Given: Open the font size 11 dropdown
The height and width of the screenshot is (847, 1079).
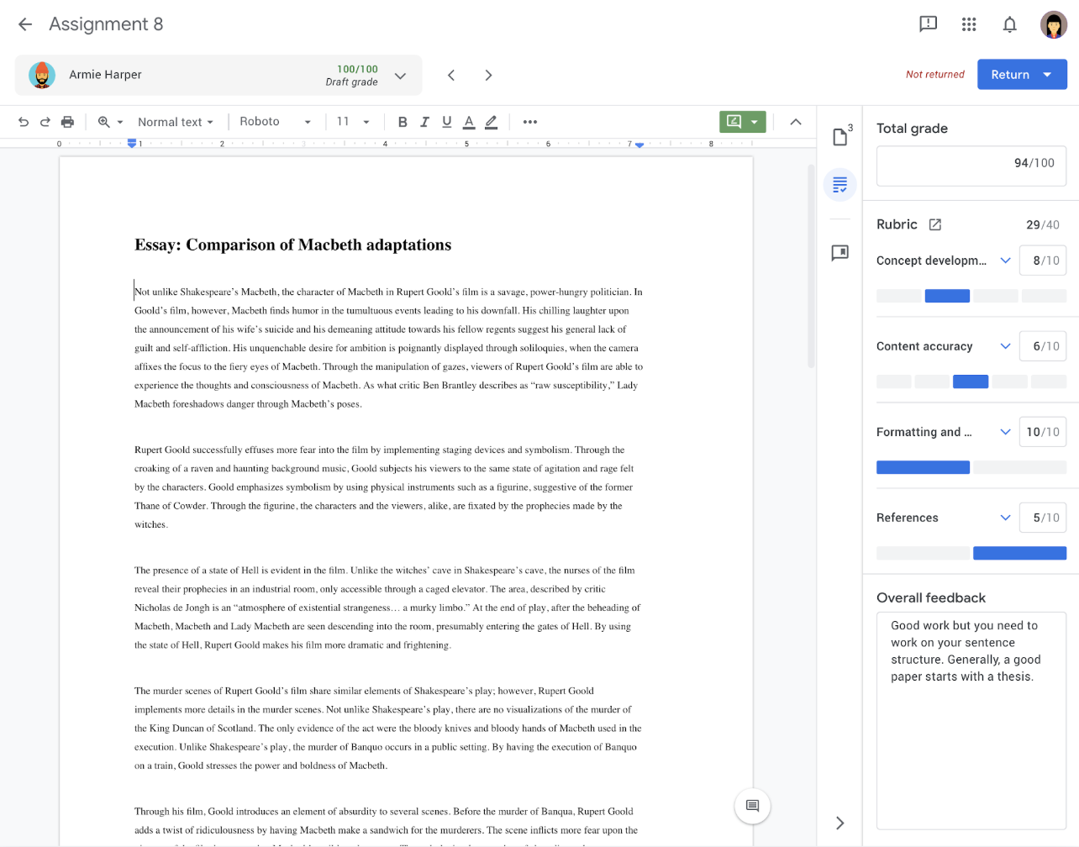Looking at the screenshot, I should 353,122.
